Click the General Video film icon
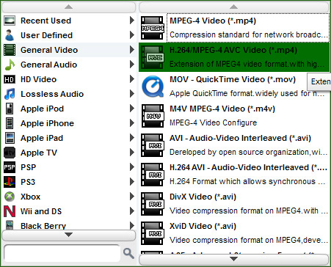Screen dimensions: 331x267 coord(10,50)
